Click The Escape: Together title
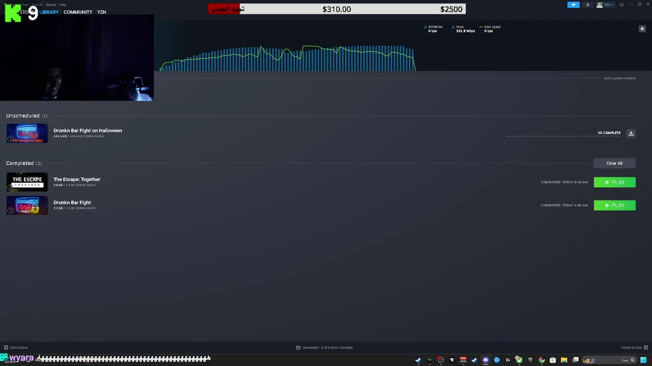Image resolution: width=652 pixels, height=366 pixels. (77, 179)
